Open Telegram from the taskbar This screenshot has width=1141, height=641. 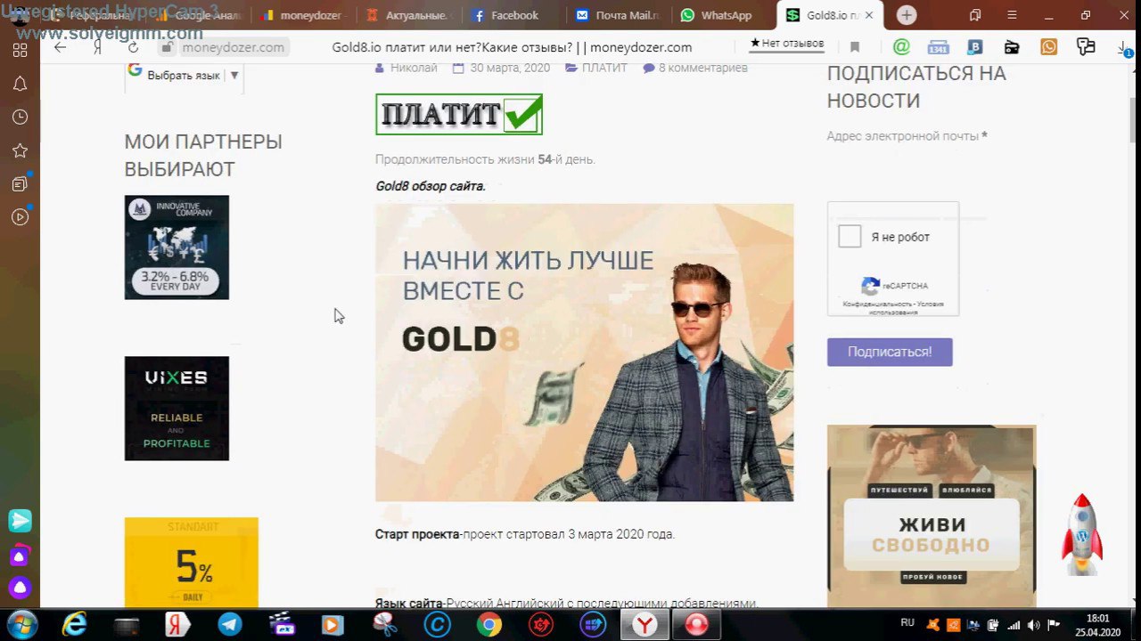tap(230, 625)
